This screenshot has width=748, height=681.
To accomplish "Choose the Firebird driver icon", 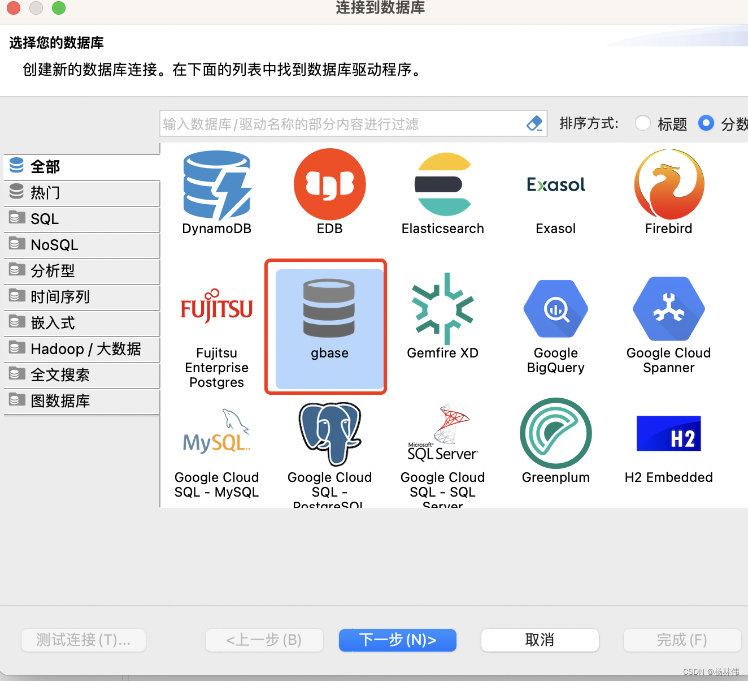I will [x=669, y=184].
